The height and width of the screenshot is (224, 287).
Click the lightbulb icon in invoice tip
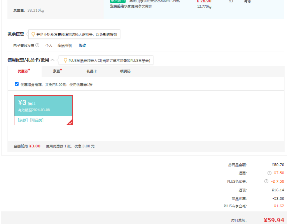pos(33,34)
